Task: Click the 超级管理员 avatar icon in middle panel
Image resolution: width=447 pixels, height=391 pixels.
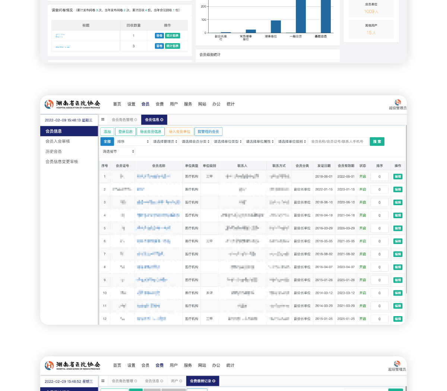Action: point(397,102)
